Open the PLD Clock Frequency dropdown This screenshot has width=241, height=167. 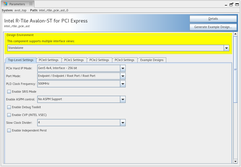123,84
